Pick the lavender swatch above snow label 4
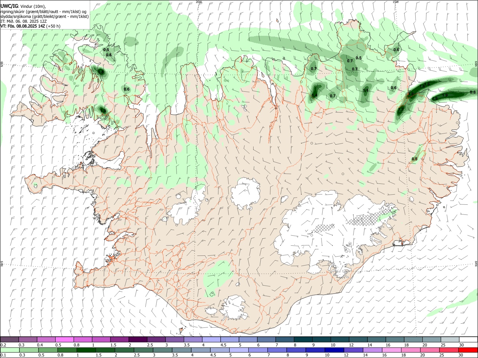 pyautogui.click(x=211, y=339)
